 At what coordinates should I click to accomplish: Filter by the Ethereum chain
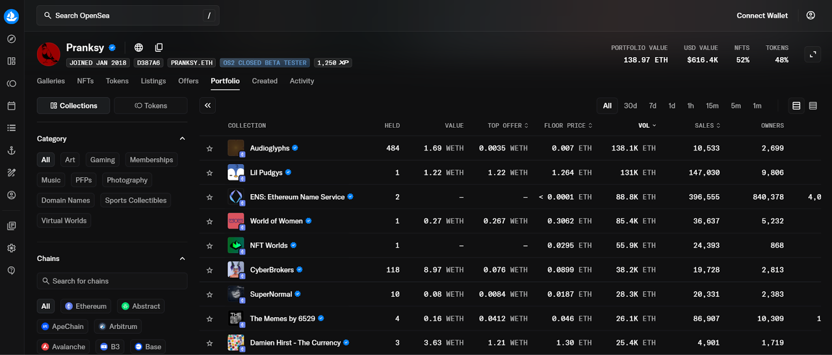click(86, 306)
